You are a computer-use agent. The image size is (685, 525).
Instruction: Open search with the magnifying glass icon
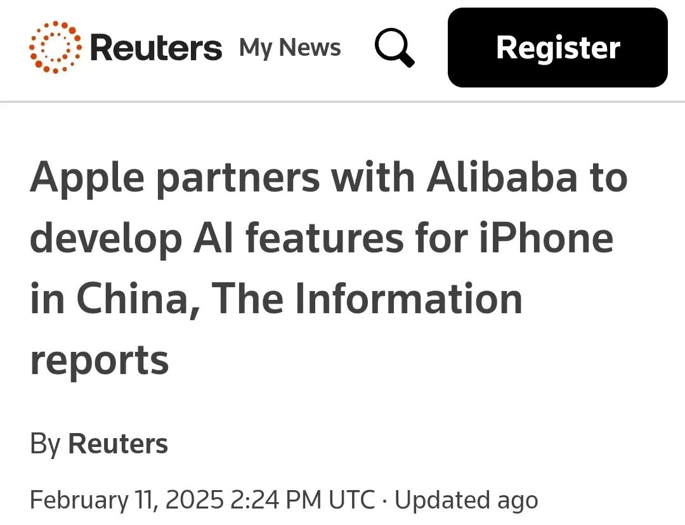tap(395, 48)
